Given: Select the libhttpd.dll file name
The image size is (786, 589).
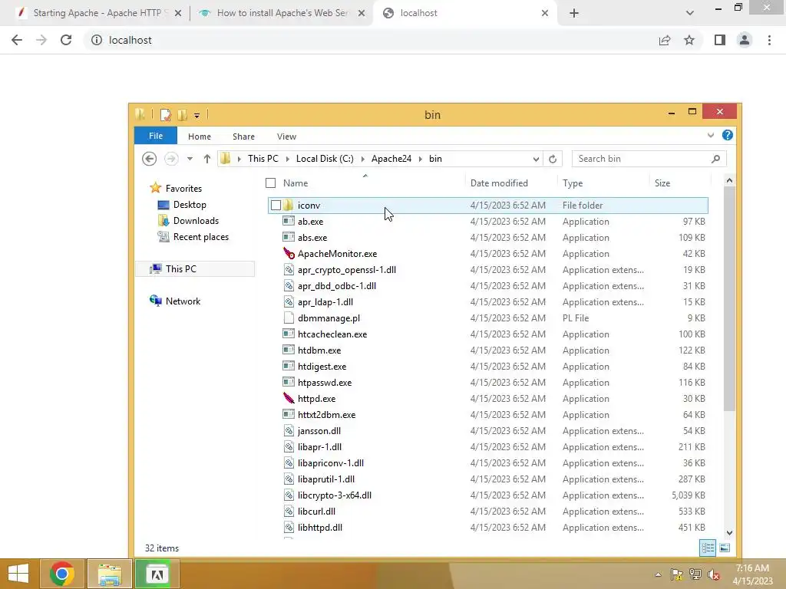Looking at the screenshot, I should point(320,527).
